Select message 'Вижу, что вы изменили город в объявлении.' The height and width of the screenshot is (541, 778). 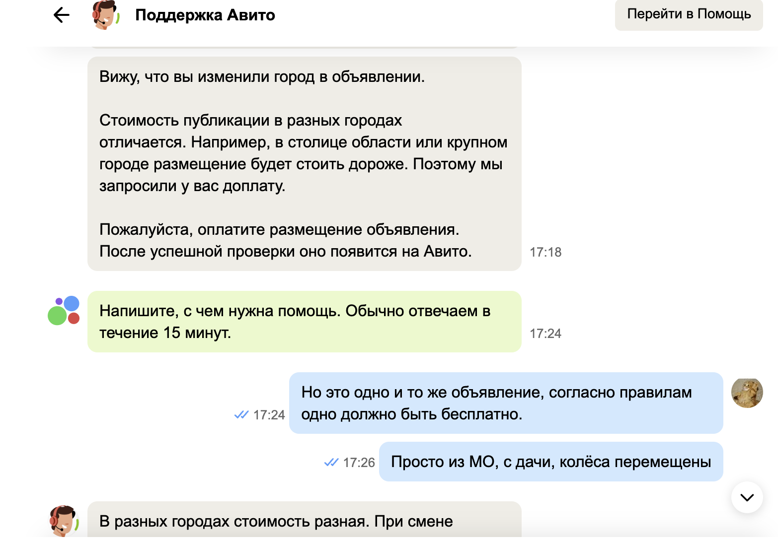(x=262, y=77)
